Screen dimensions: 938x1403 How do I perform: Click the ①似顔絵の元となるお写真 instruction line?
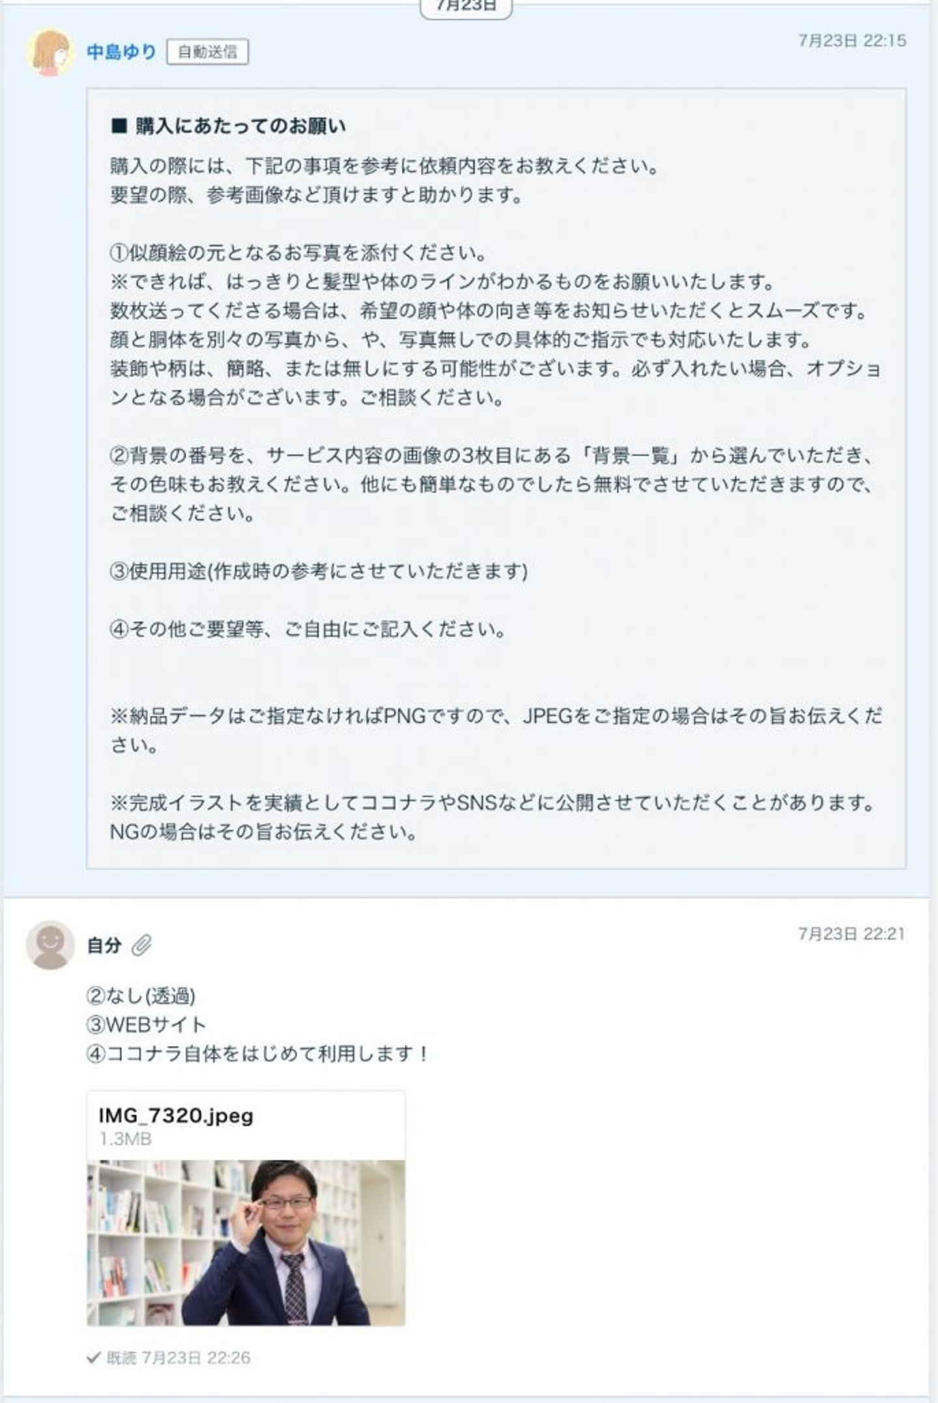(x=298, y=253)
